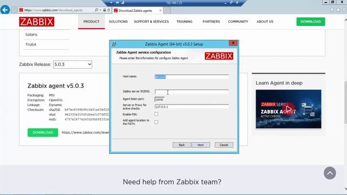The width and height of the screenshot is (347, 195).
Task: Close the Download Zabbix agents tab
Action: coord(160,10)
